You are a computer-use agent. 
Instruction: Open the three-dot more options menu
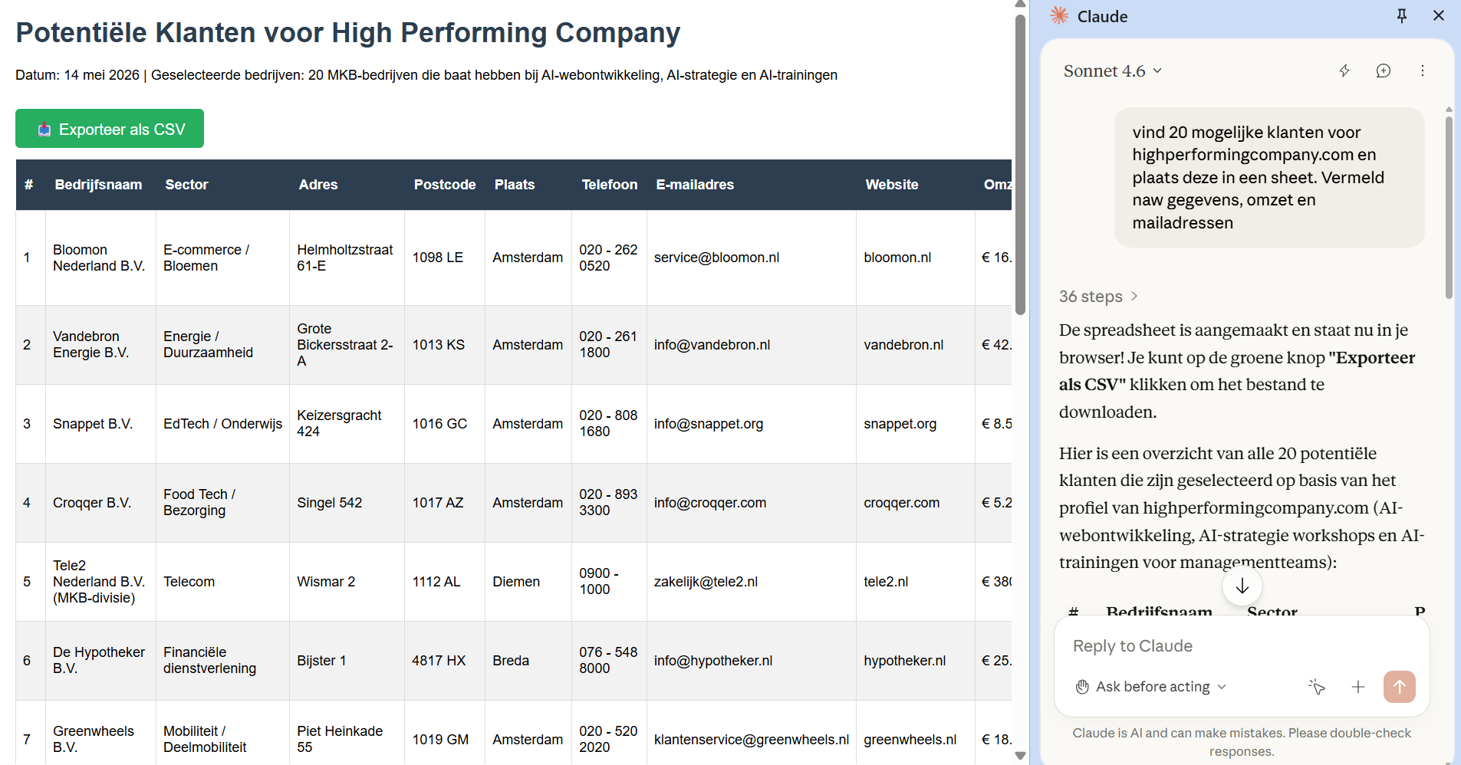pyautogui.click(x=1423, y=71)
